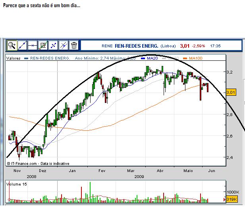Click the -2,59% change value

[198, 46]
